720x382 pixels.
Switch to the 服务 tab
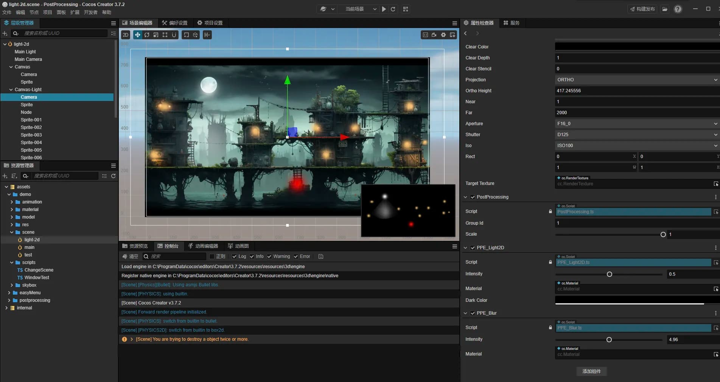point(512,23)
